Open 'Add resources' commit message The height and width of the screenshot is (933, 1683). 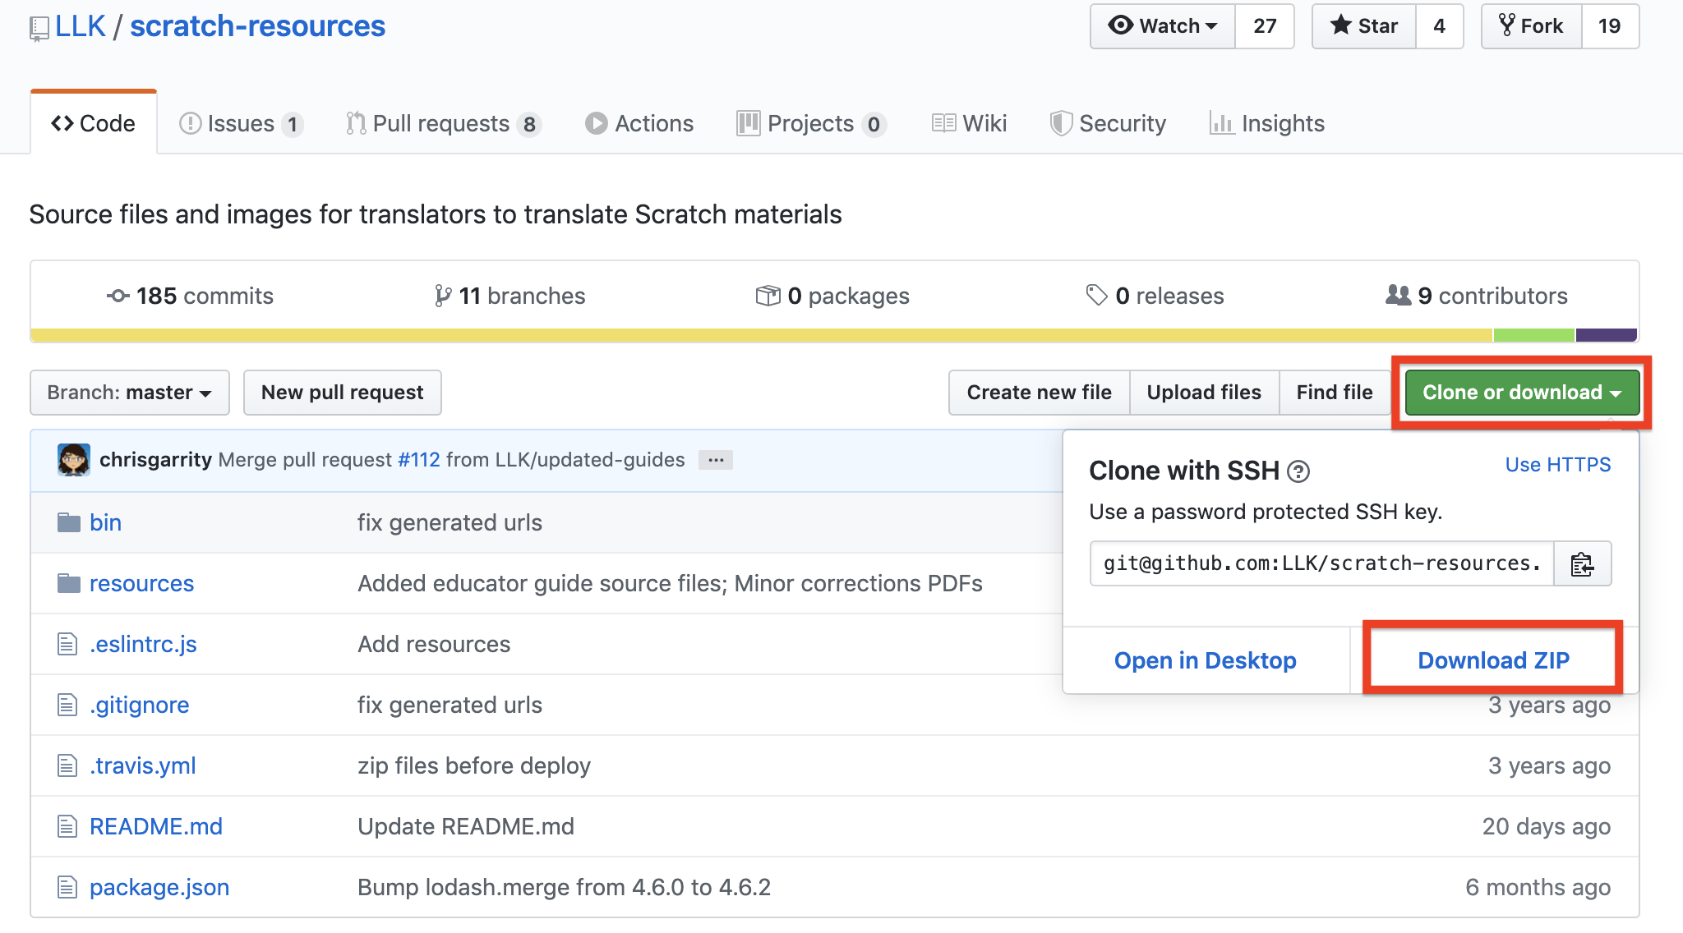click(x=434, y=644)
